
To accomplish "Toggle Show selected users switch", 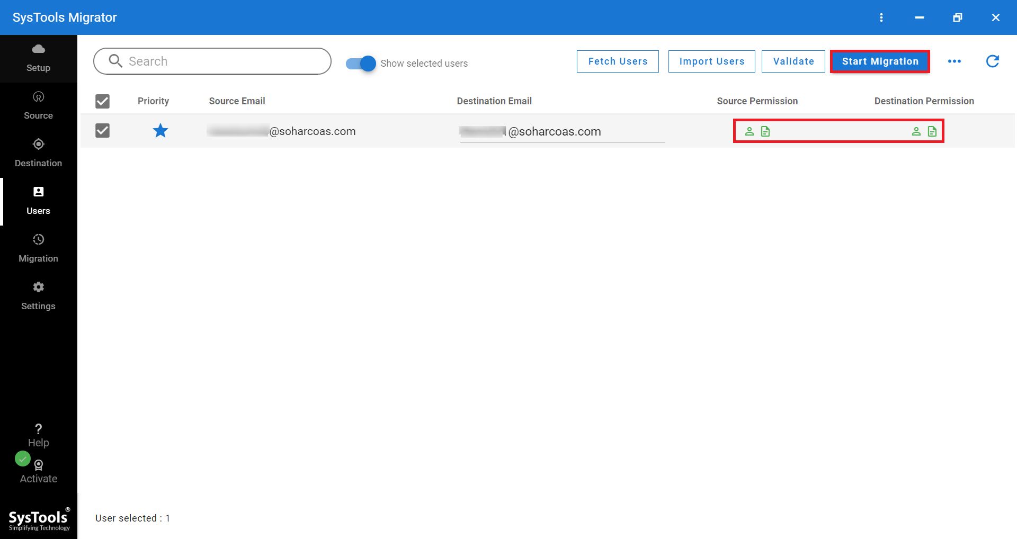I will [361, 64].
